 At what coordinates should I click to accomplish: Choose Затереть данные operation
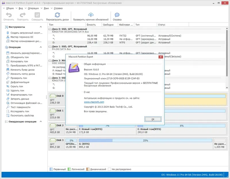[18, 99]
